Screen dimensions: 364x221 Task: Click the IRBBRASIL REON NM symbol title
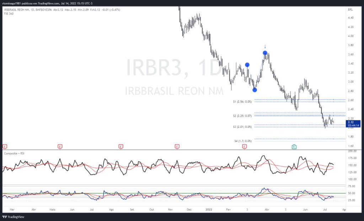click(x=17, y=10)
